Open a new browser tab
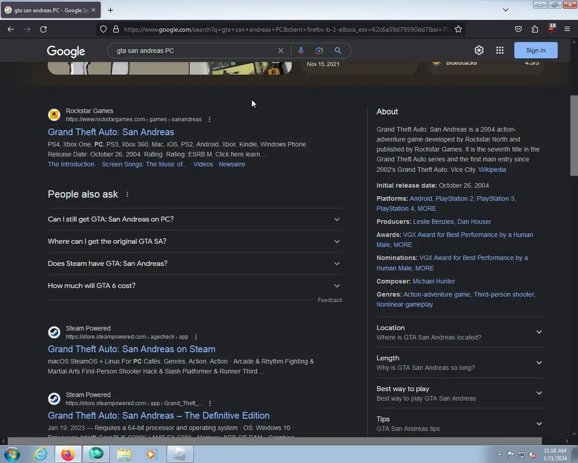The image size is (578, 463). pyautogui.click(x=111, y=10)
